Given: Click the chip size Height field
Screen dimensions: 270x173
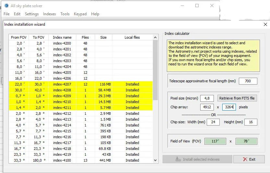Looking at the screenshot, I should click(251, 122).
